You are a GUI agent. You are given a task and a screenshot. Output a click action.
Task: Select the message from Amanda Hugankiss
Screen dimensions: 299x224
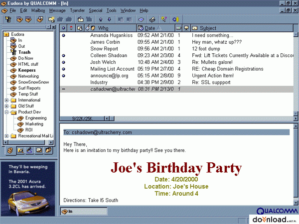tap(176, 35)
